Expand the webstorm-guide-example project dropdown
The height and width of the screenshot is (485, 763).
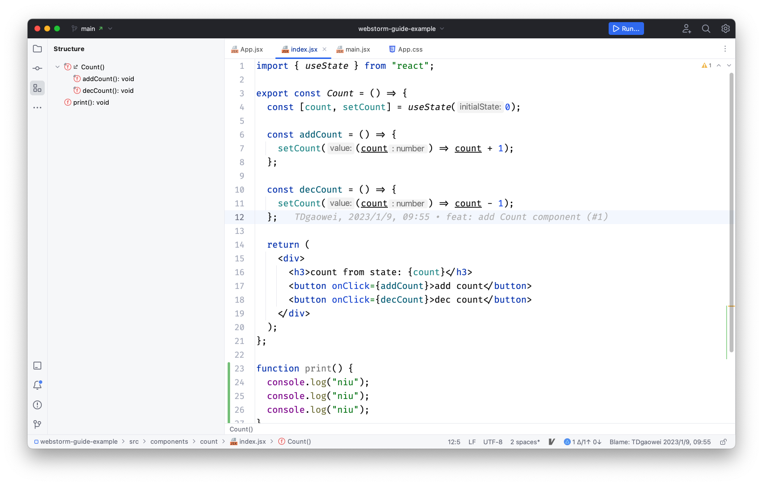[401, 29]
